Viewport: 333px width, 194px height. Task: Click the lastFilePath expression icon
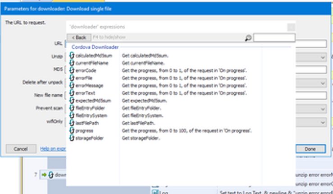point(72,123)
